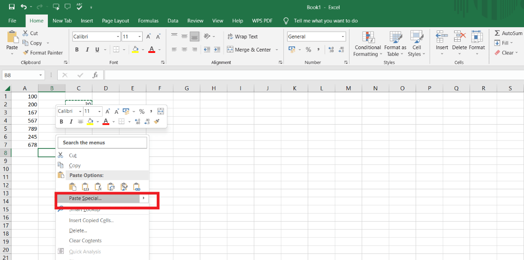Increase indent in Alignment group
This screenshot has height=260, width=524.
click(x=217, y=50)
